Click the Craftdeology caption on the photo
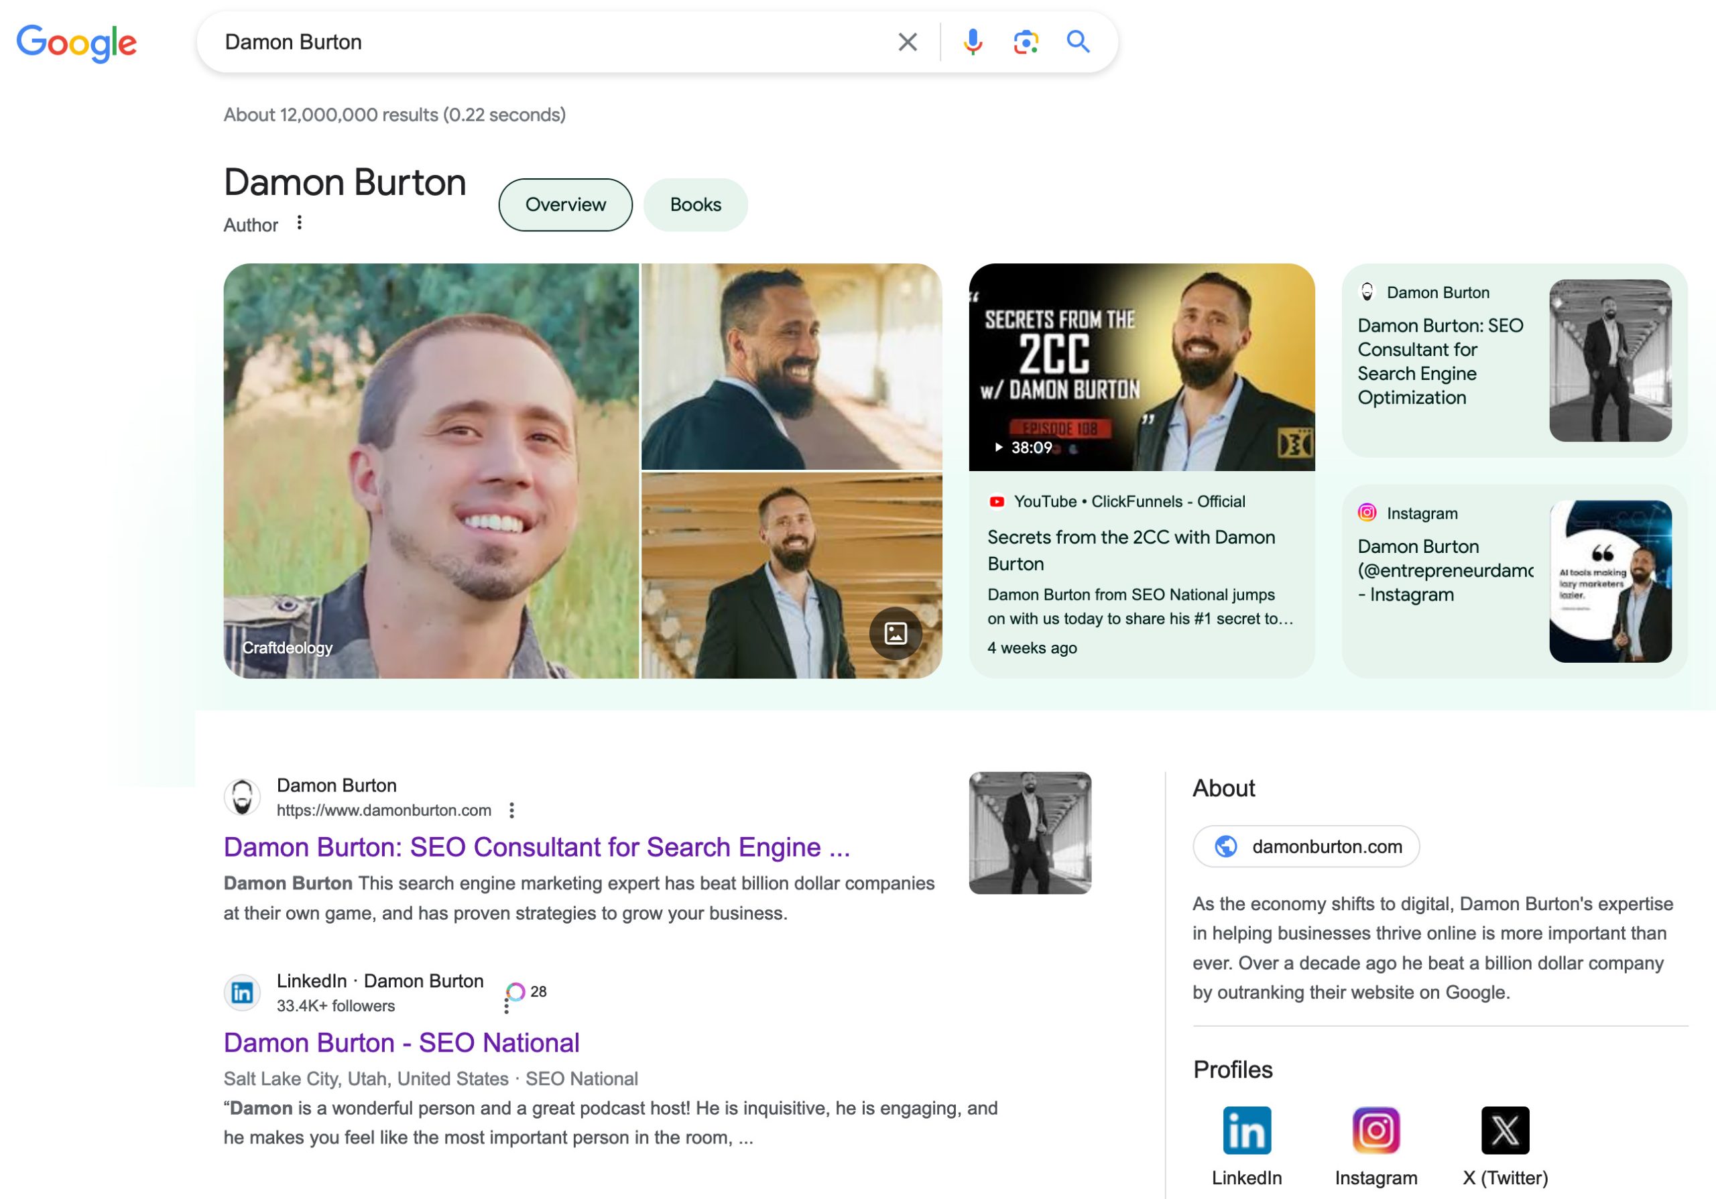Screen dimensions: 1716x1199 287,647
